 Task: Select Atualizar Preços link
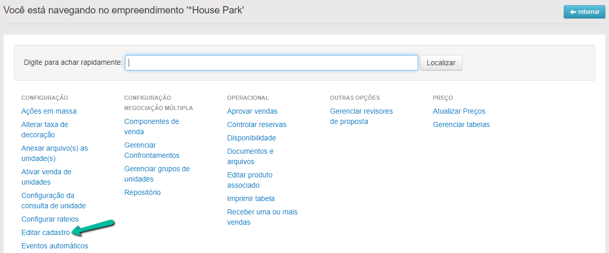tap(459, 111)
